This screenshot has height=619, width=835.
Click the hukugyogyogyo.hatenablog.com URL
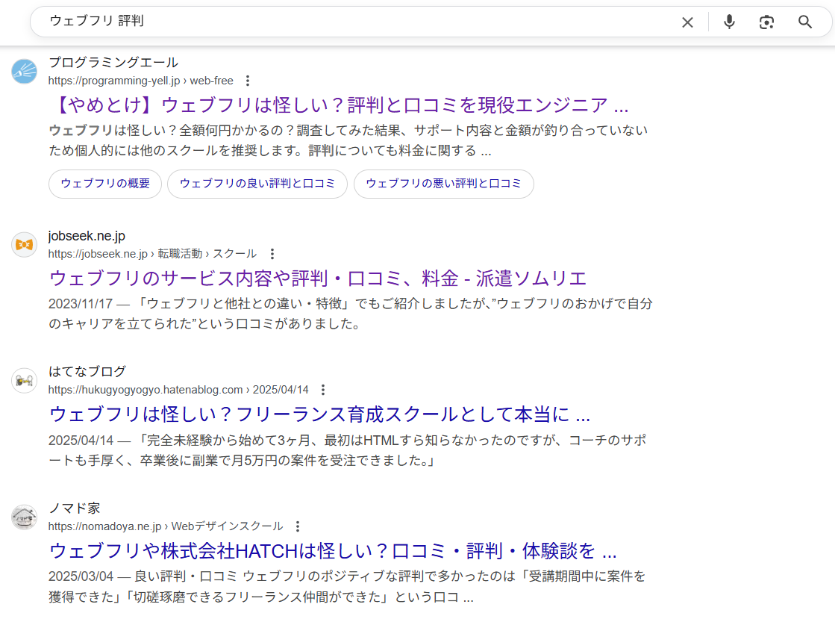[x=178, y=390]
